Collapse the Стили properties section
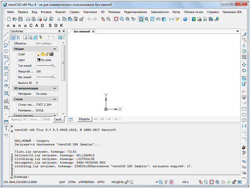The image size is (250, 188). coord(55,99)
